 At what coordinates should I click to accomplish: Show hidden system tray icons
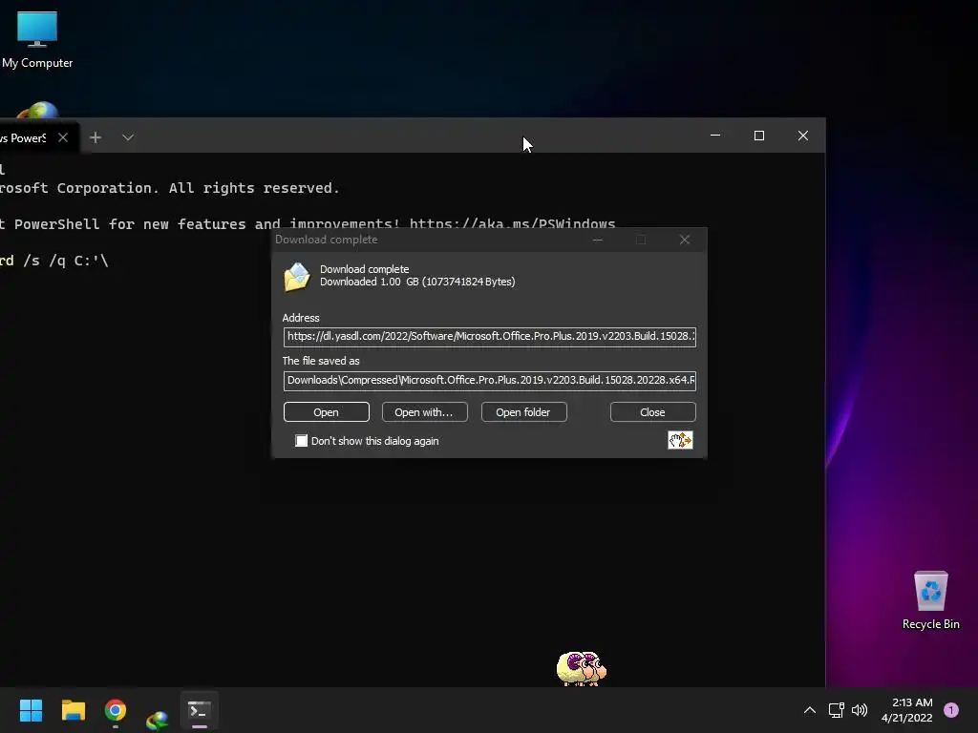810,710
